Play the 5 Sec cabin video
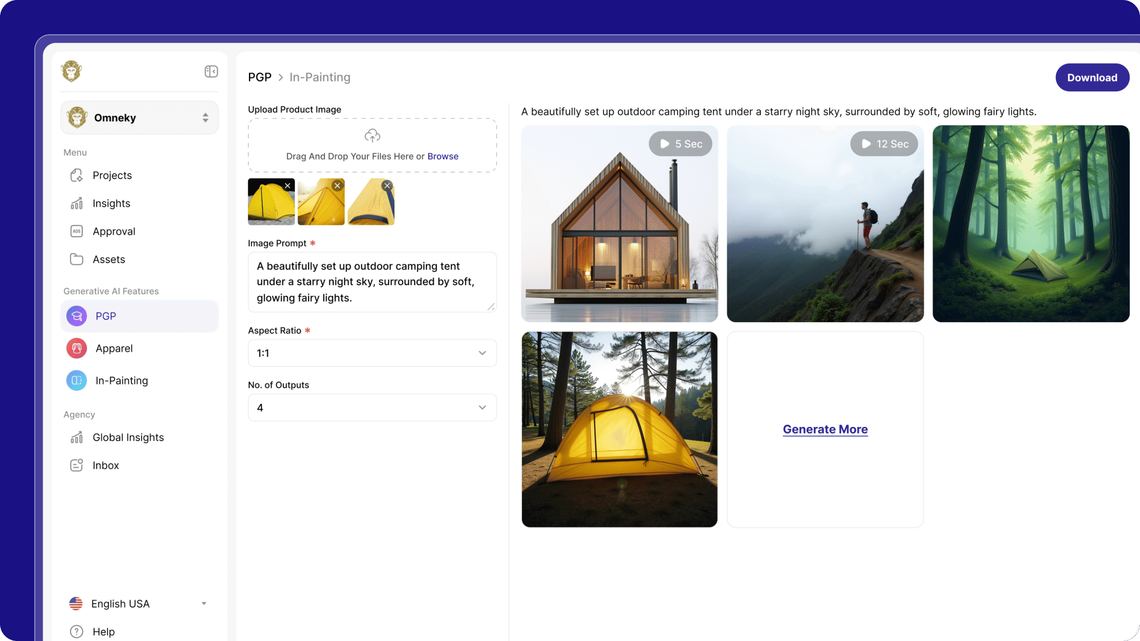Screen dimensions: 1140x641 pos(680,144)
